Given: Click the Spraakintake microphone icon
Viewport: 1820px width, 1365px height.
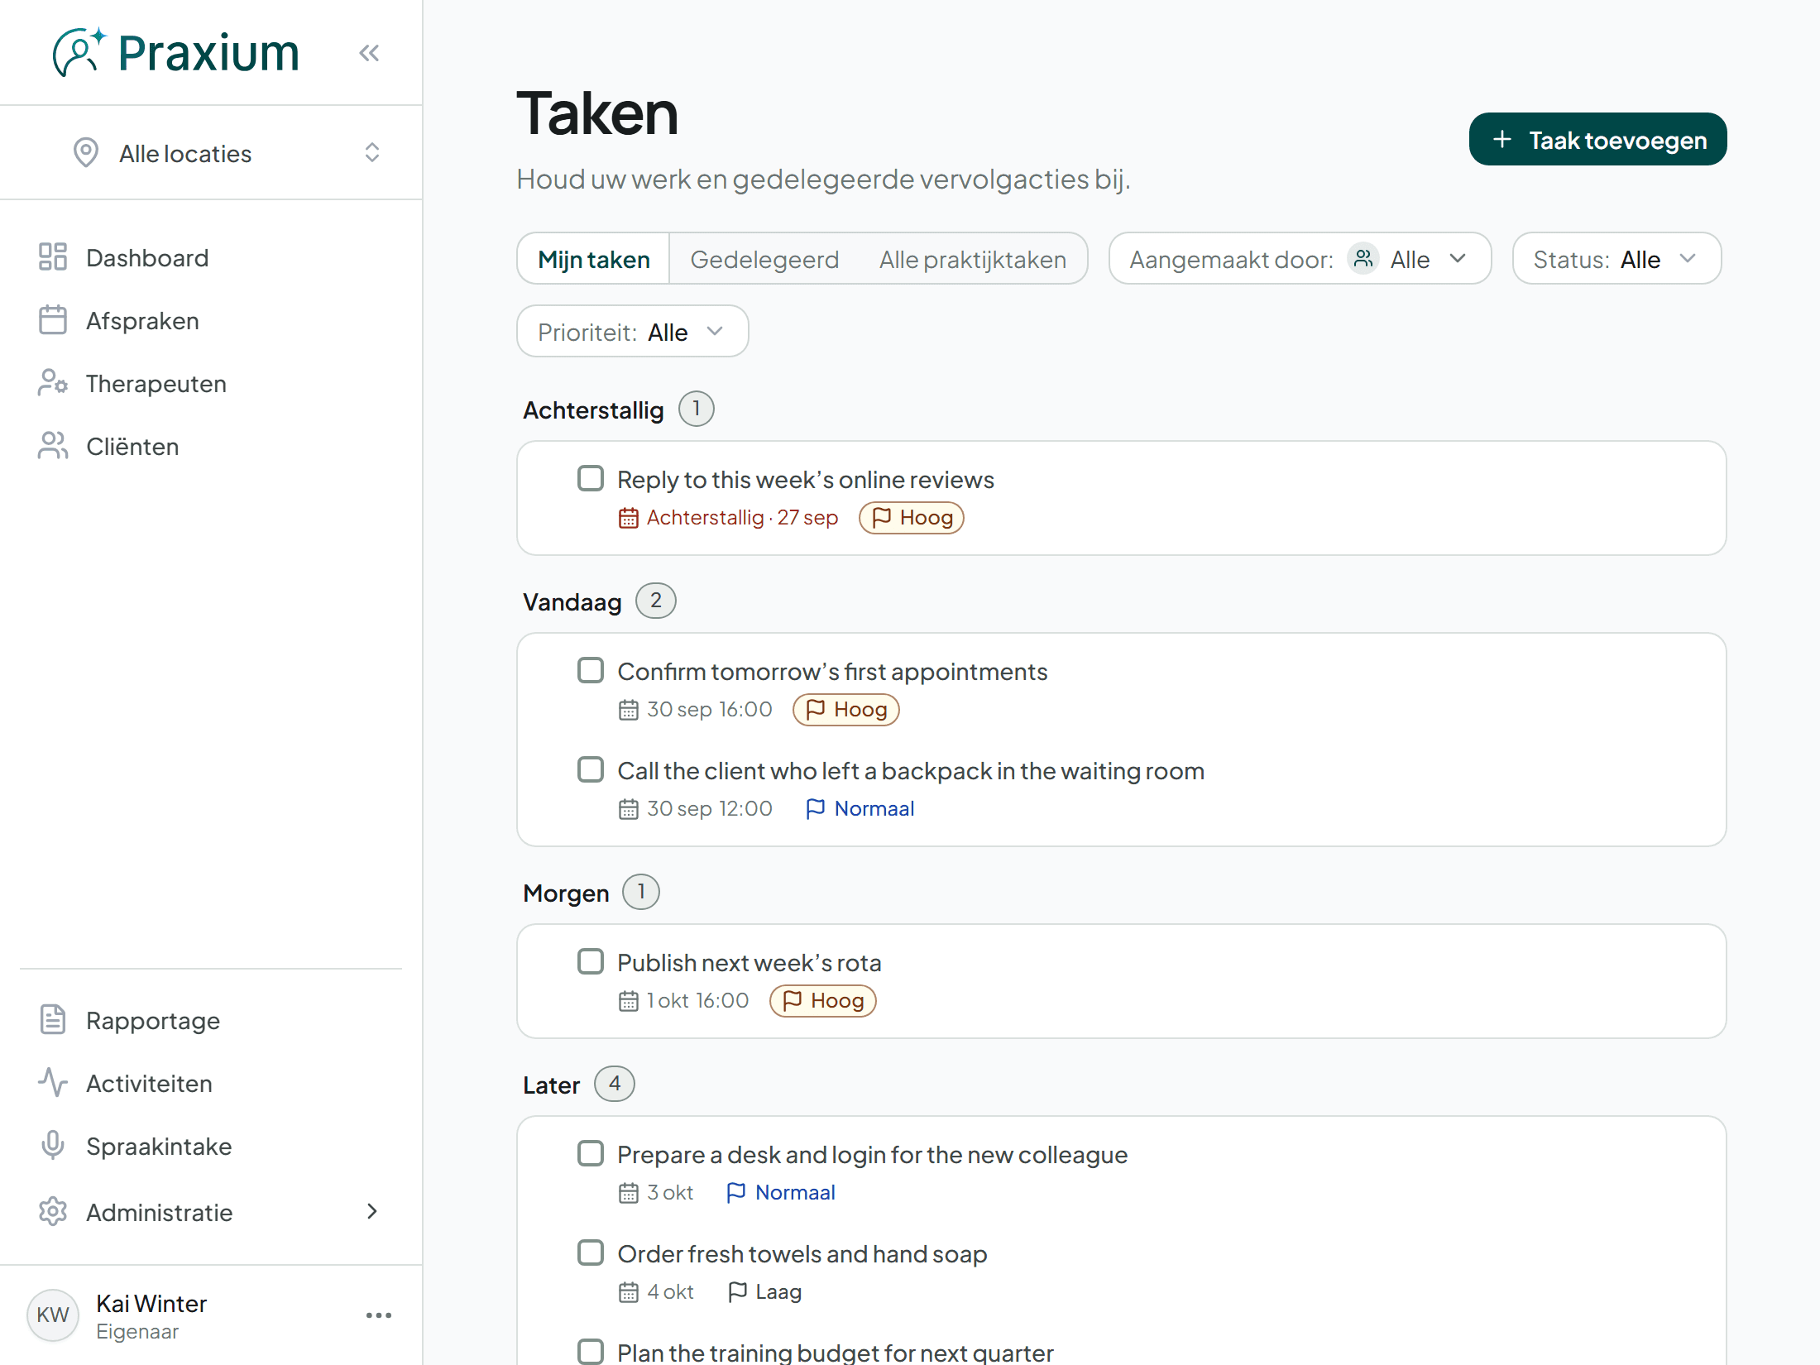Looking at the screenshot, I should (53, 1146).
